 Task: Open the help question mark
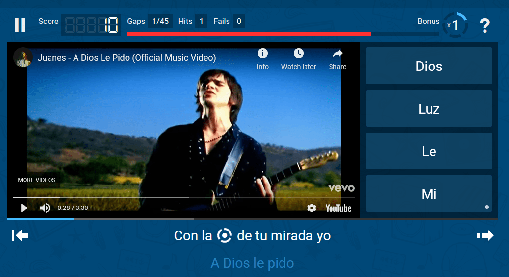pos(484,25)
